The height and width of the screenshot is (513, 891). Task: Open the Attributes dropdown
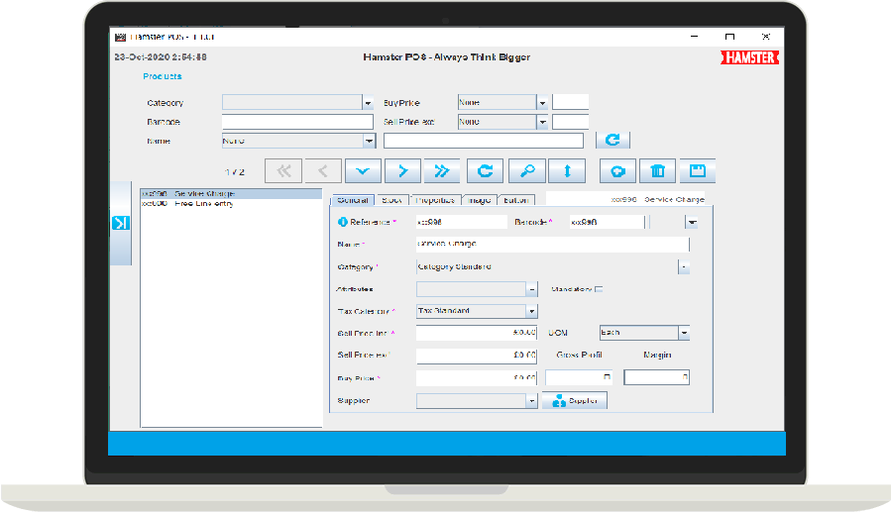click(531, 289)
